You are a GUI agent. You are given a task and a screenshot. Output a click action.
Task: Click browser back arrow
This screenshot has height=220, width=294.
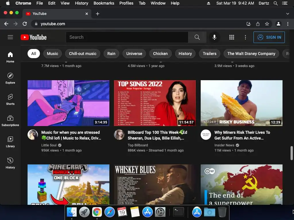click(x=6, y=24)
